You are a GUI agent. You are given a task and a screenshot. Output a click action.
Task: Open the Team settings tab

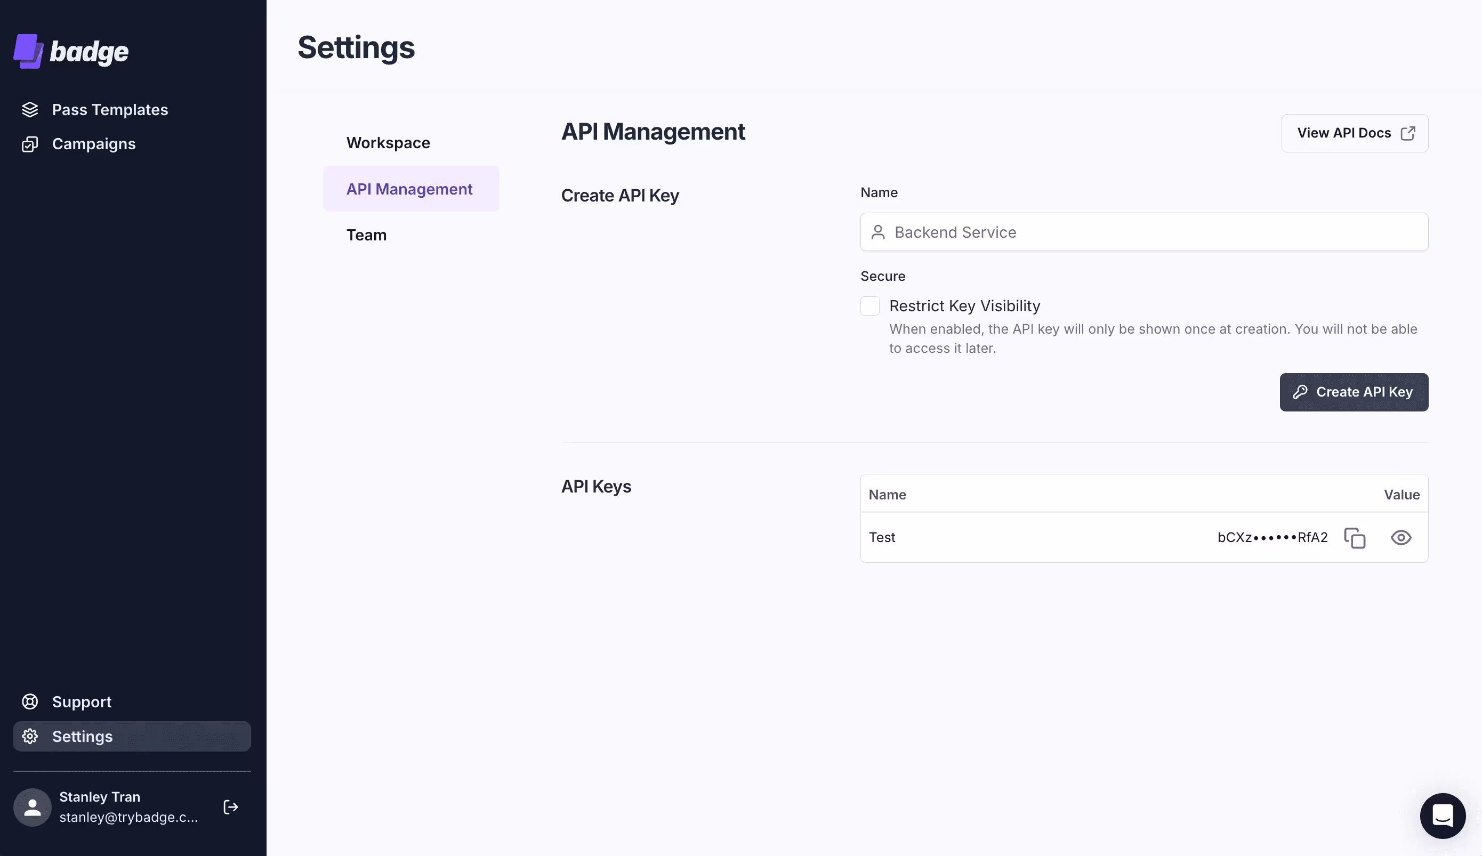(366, 235)
